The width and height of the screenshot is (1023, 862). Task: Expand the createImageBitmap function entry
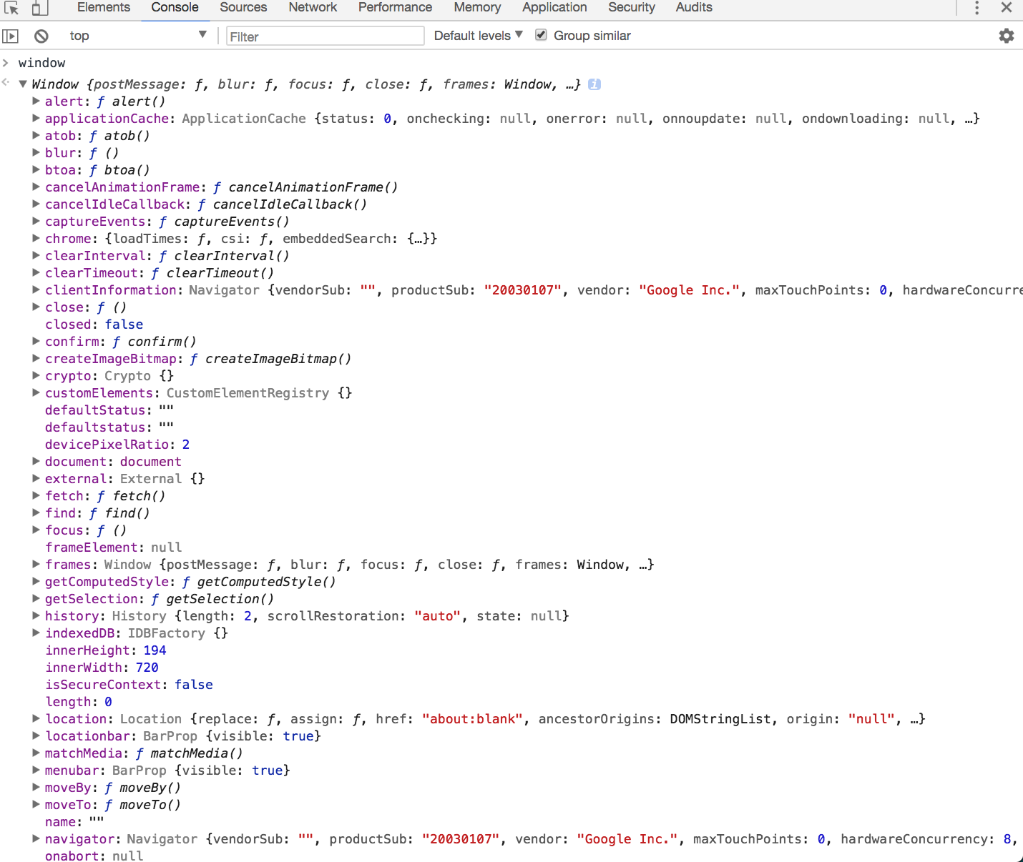36,359
